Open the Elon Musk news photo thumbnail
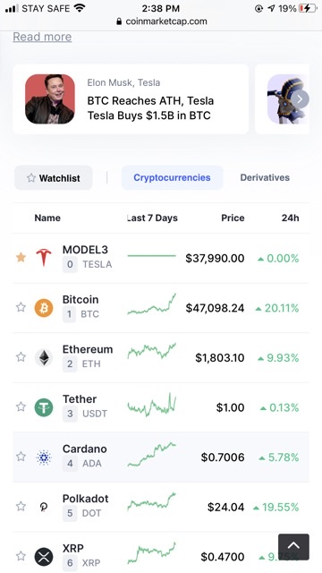The height and width of the screenshot is (573, 322). click(50, 99)
